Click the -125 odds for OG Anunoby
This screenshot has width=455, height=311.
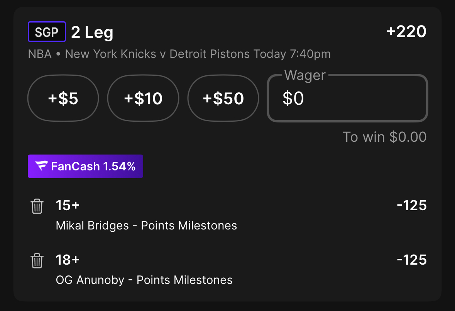pos(411,260)
